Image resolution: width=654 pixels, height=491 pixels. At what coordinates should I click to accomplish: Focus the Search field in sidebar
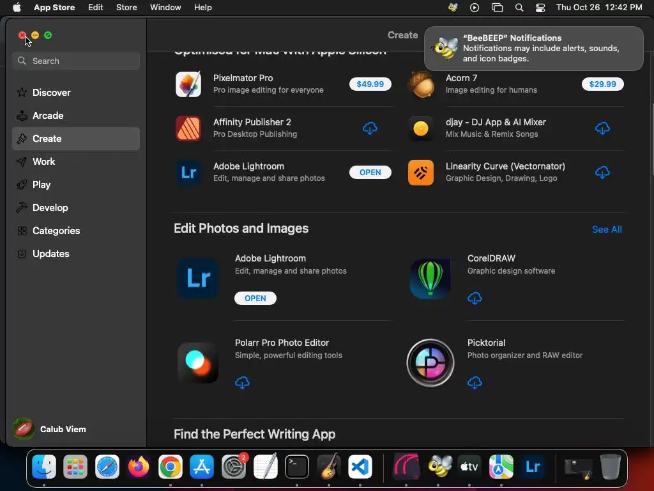(76, 61)
